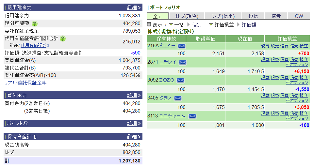Click mail icon next to ニチレイ
The width and height of the screenshot is (313, 168).
coord(183,62)
